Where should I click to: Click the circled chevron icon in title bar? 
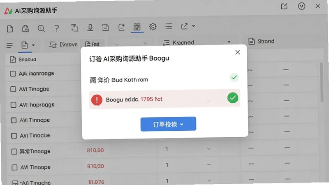(301, 6)
